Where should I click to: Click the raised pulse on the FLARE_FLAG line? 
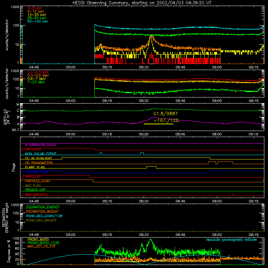pyautogui.click(x=151, y=167)
